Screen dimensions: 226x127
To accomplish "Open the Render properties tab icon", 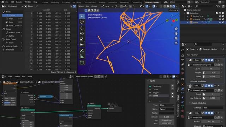I will click(183, 55).
